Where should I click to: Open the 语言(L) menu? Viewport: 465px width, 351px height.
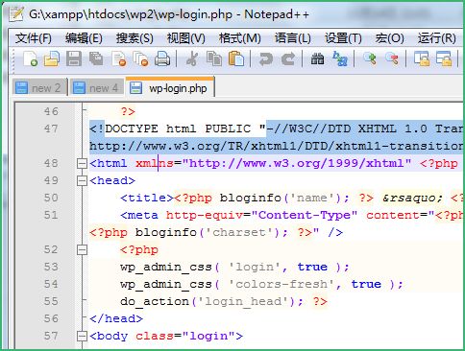[293, 38]
